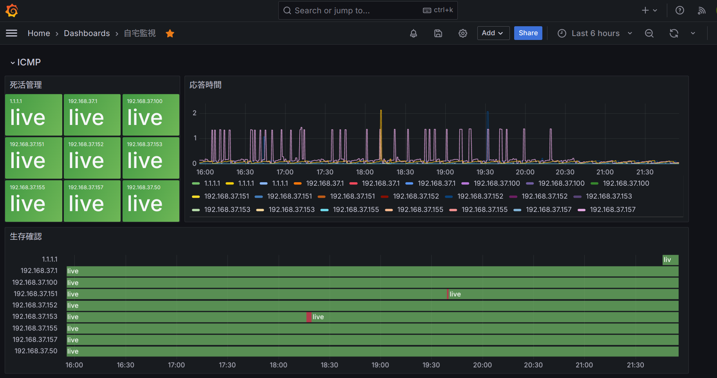The width and height of the screenshot is (717, 378).
Task: Click the 192.168.37.152 row label in 生存確認
Action: click(x=35, y=305)
